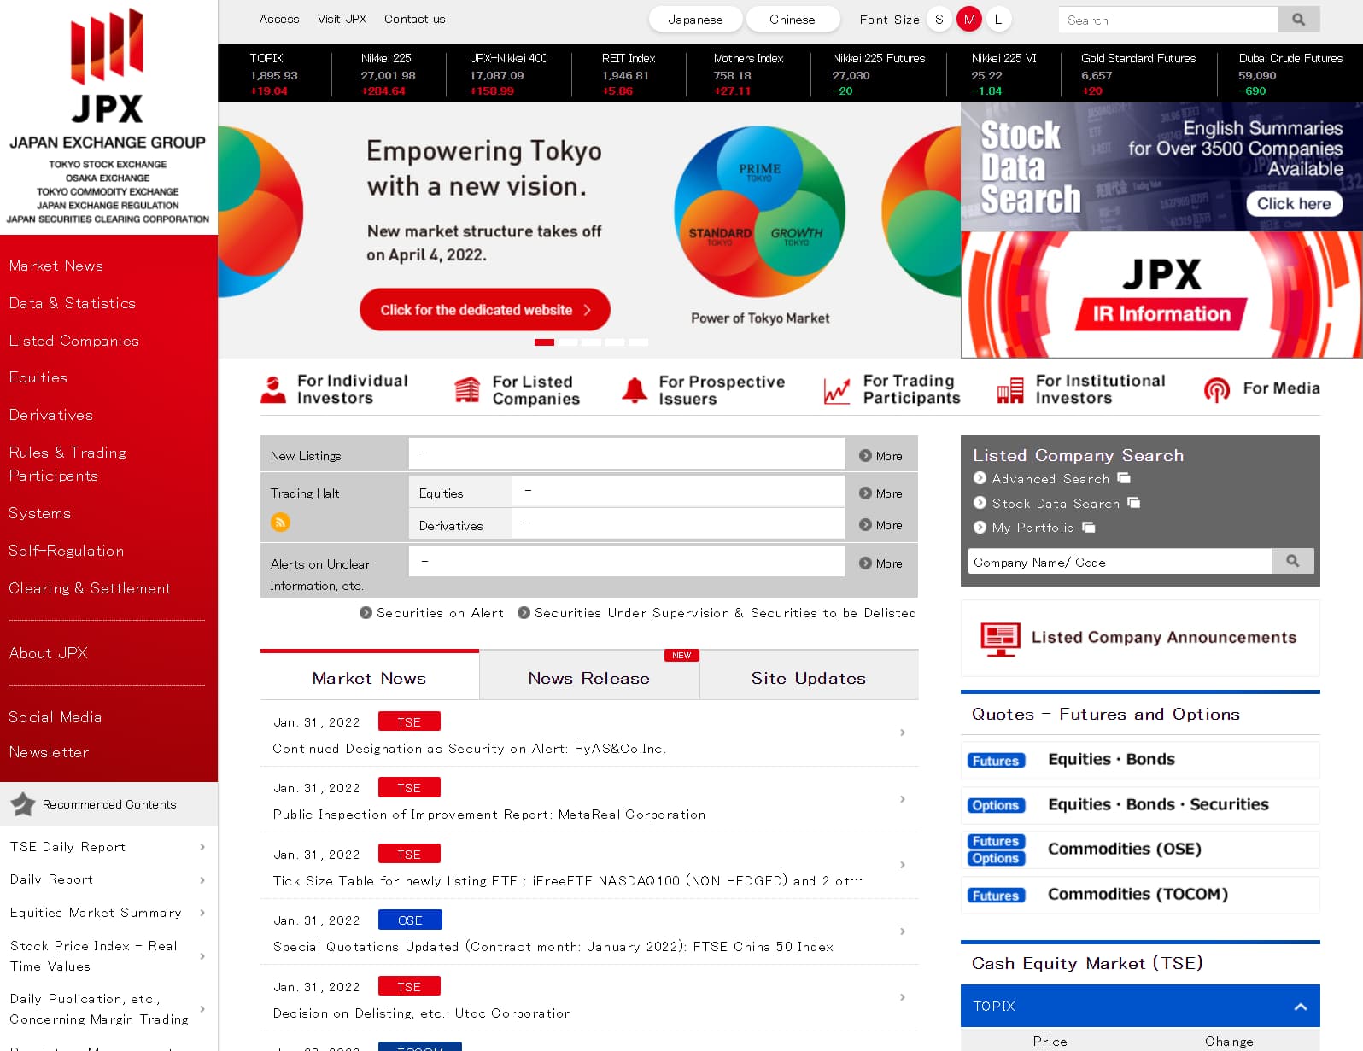Open the Newsletter sidebar link

(x=49, y=752)
